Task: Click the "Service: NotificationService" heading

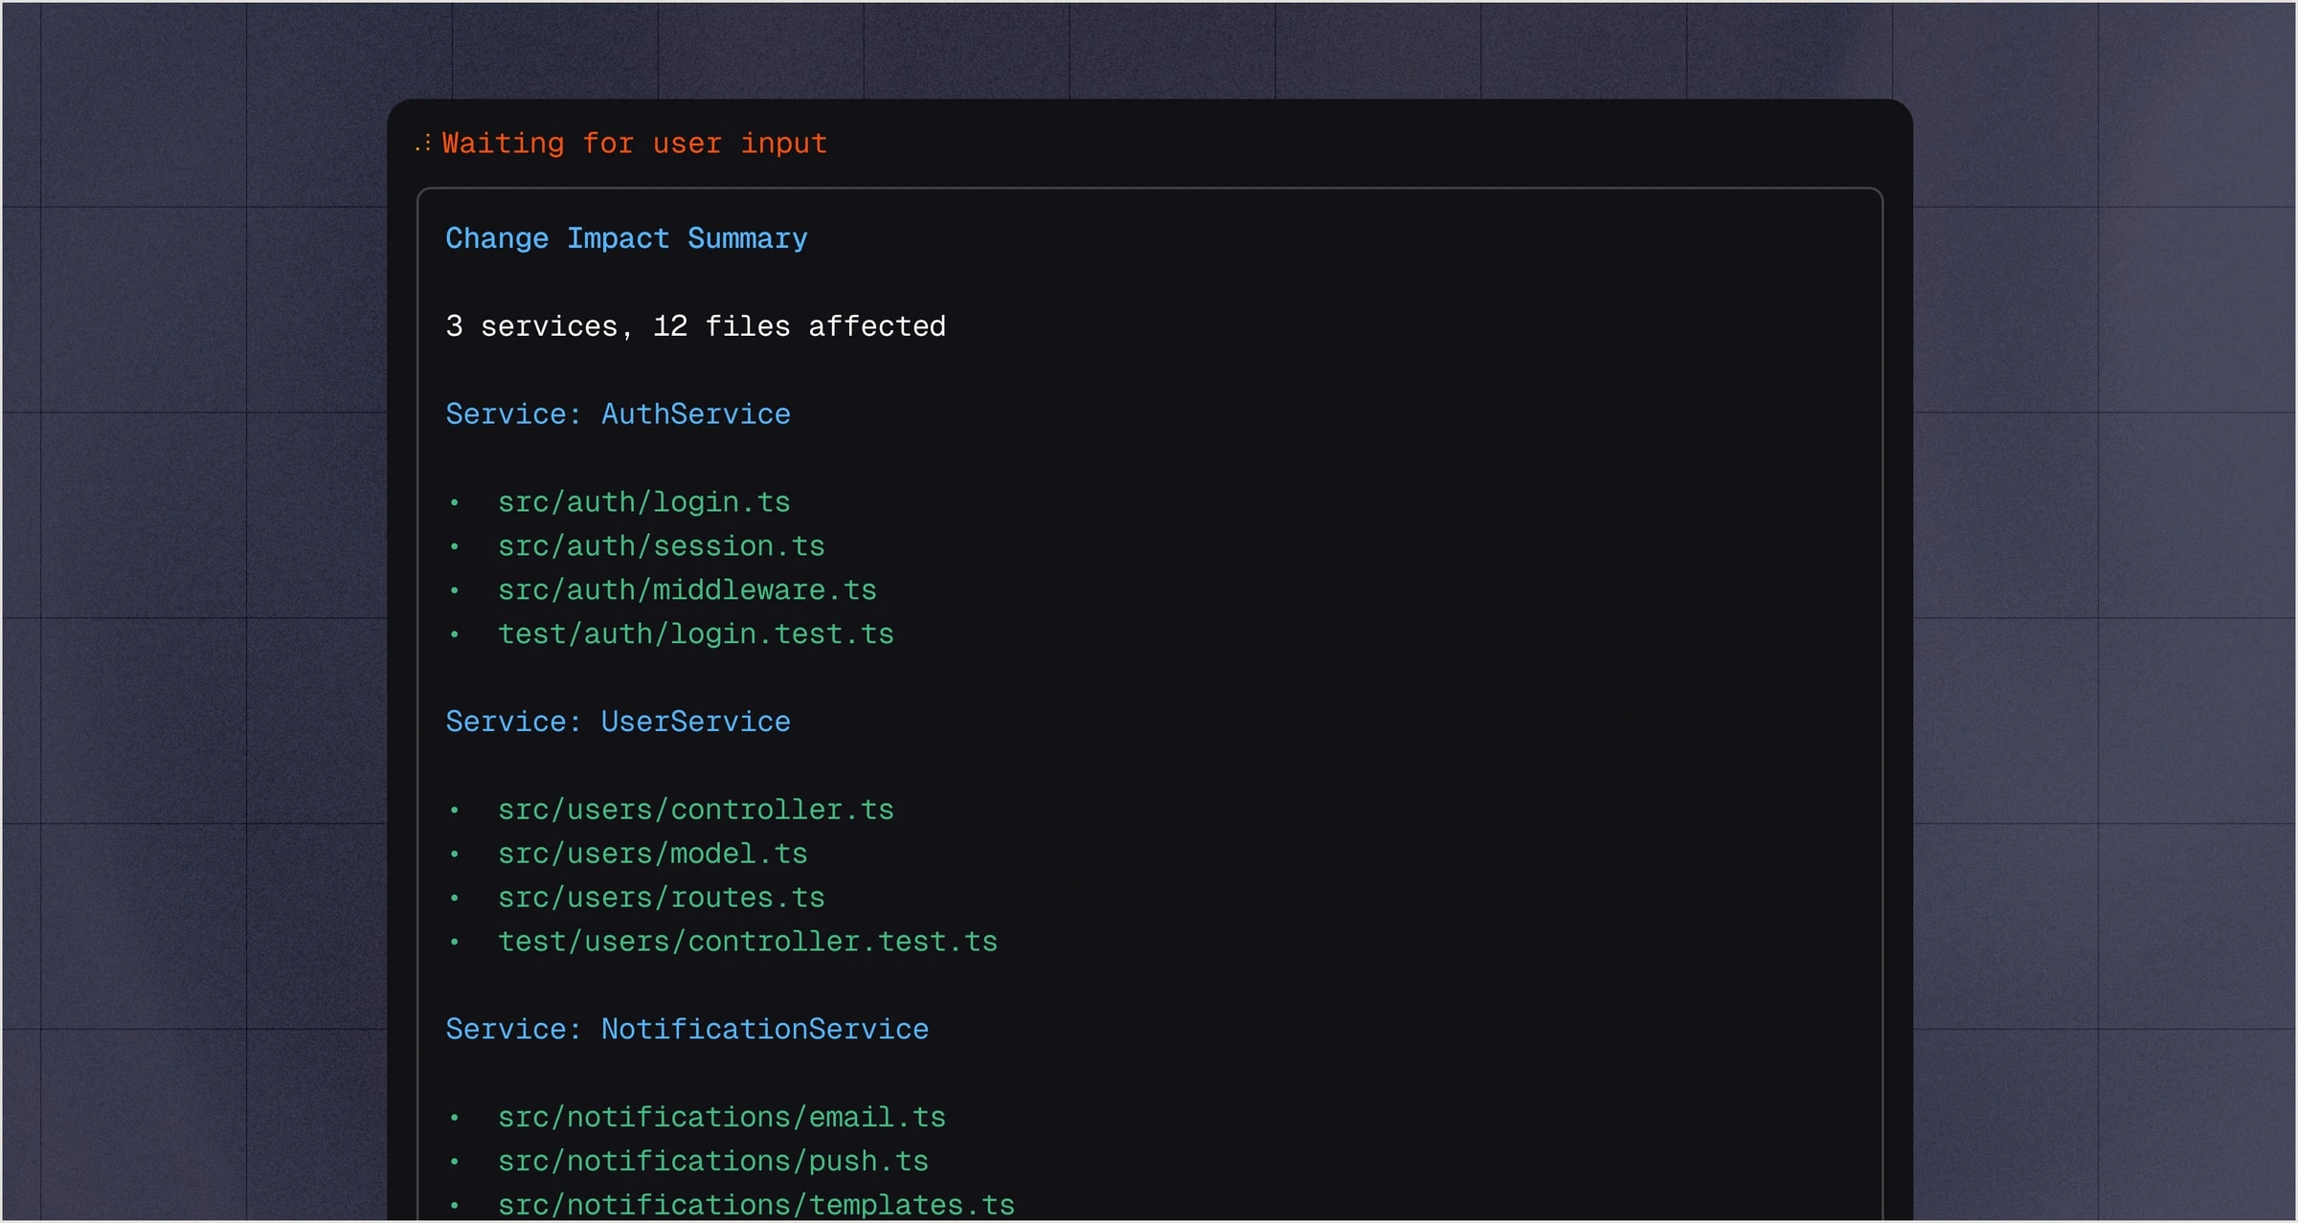Action: click(687, 1030)
